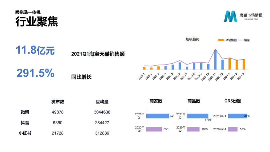Click the 微博 row label
The image size is (270, 152).
coord(25,112)
